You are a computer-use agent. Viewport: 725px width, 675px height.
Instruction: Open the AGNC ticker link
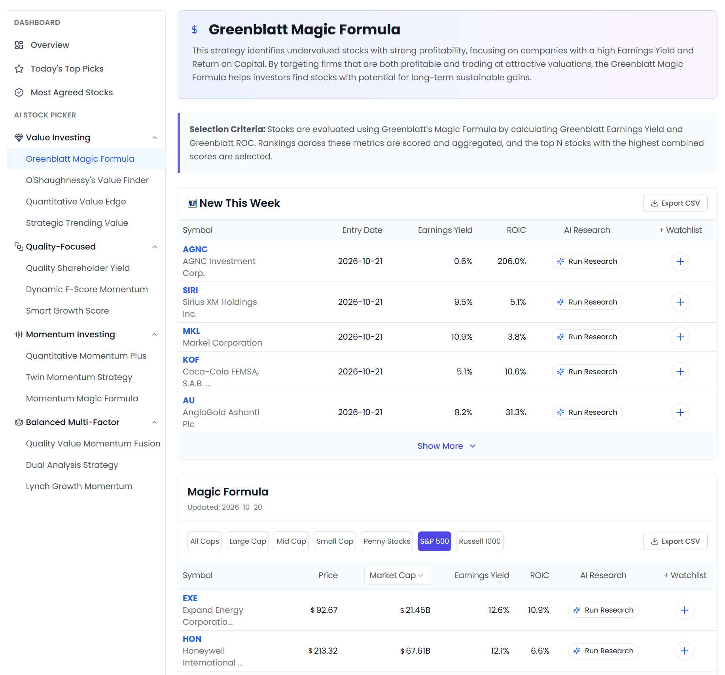coord(195,250)
